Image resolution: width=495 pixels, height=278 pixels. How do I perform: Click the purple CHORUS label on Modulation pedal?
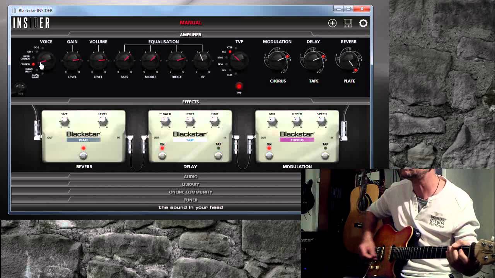point(297,140)
